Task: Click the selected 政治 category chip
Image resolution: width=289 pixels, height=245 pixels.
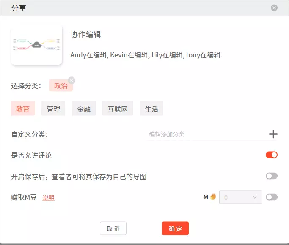Action: [x=61, y=86]
